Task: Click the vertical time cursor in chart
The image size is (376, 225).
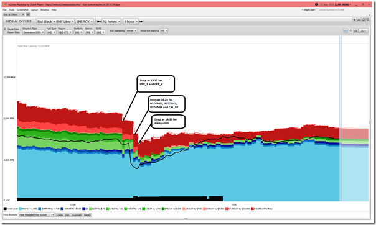Action: pyautogui.click(x=341, y=119)
